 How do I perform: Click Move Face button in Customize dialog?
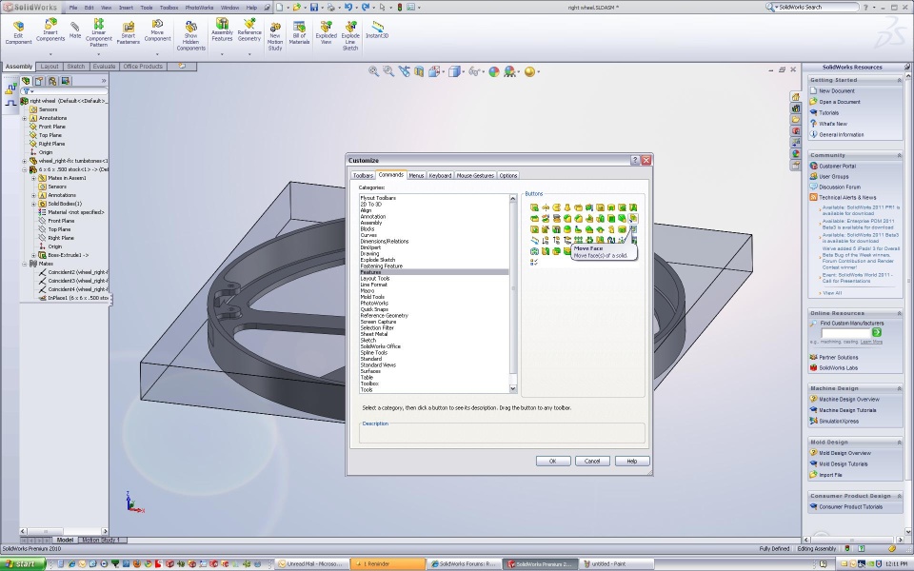633,219
